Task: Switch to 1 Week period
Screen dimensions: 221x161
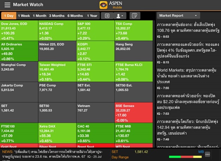Action: pos(24,16)
